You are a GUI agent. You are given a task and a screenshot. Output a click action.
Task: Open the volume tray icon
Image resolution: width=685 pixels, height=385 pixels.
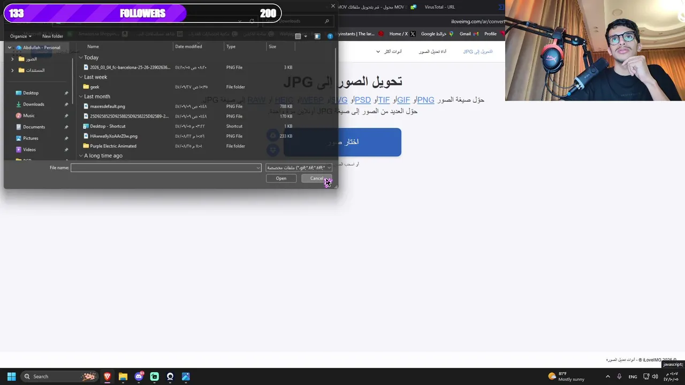click(x=655, y=376)
